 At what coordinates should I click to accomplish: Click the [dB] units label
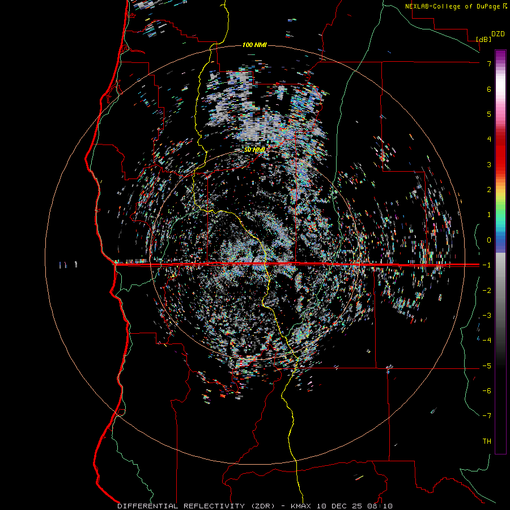[x=484, y=39]
